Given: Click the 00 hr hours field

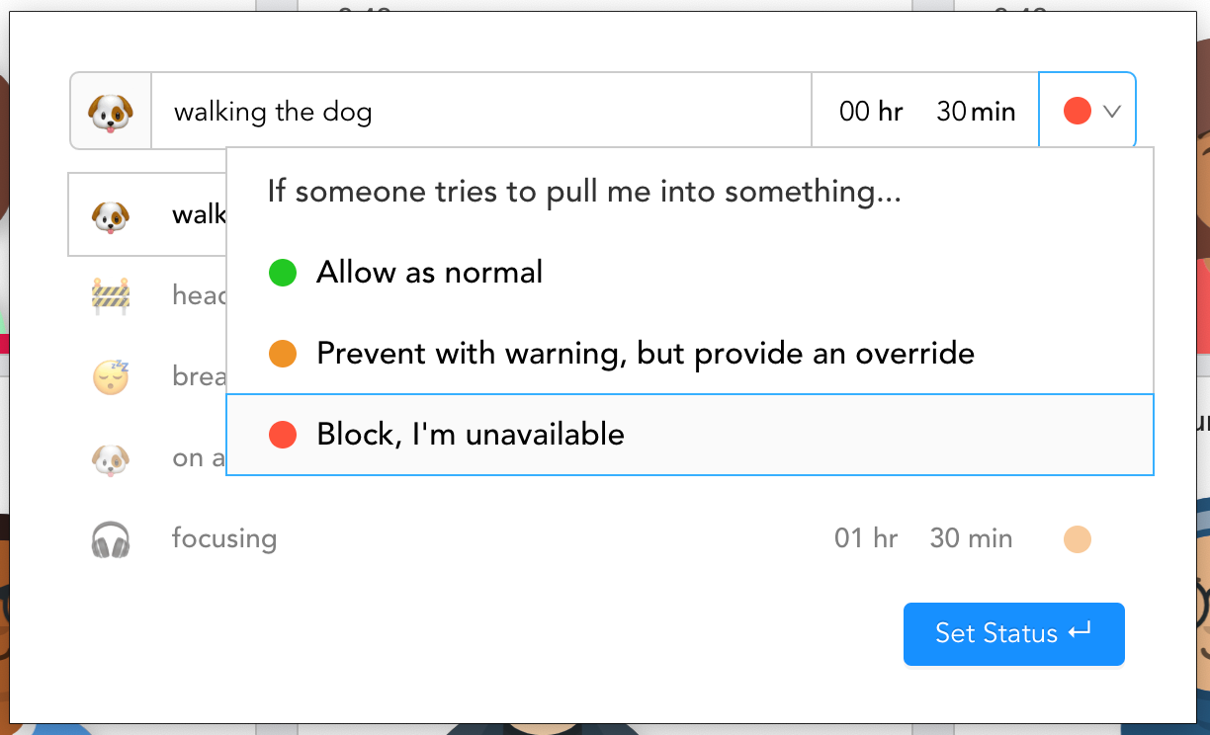Looking at the screenshot, I should [870, 112].
